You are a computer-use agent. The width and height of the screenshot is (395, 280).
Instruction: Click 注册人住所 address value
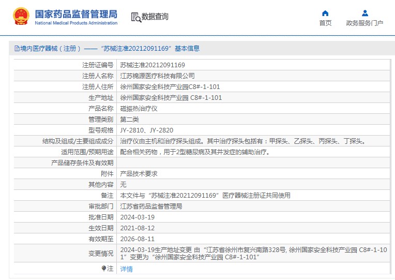[170, 87]
